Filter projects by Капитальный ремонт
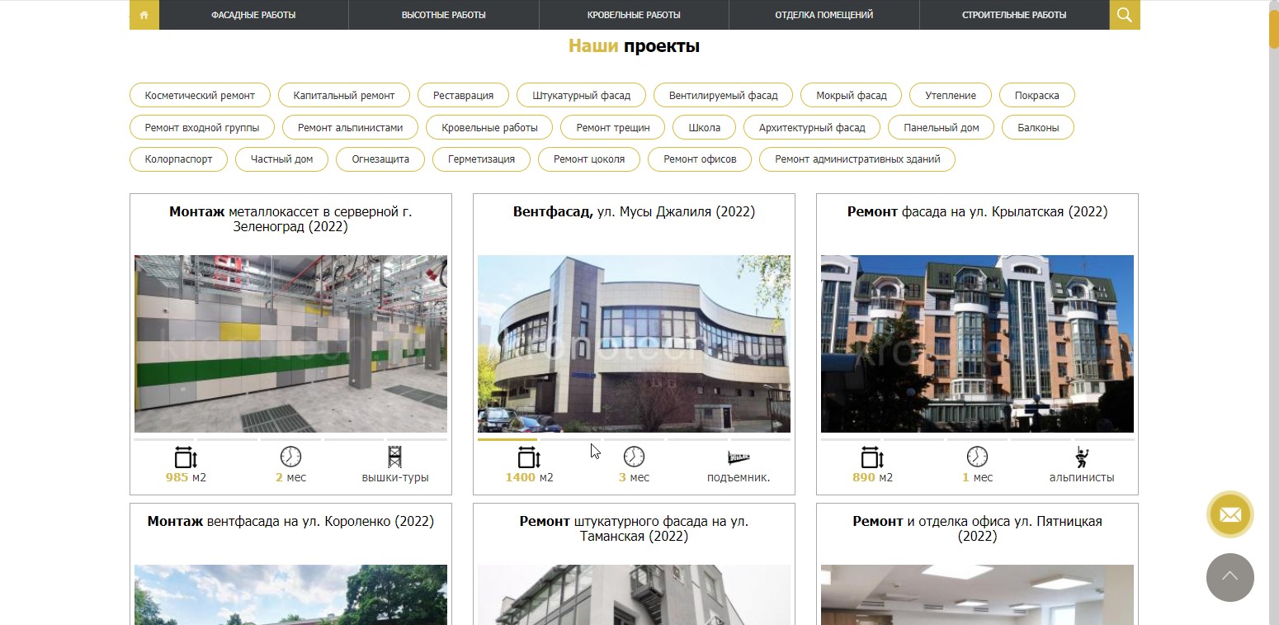 344,96
